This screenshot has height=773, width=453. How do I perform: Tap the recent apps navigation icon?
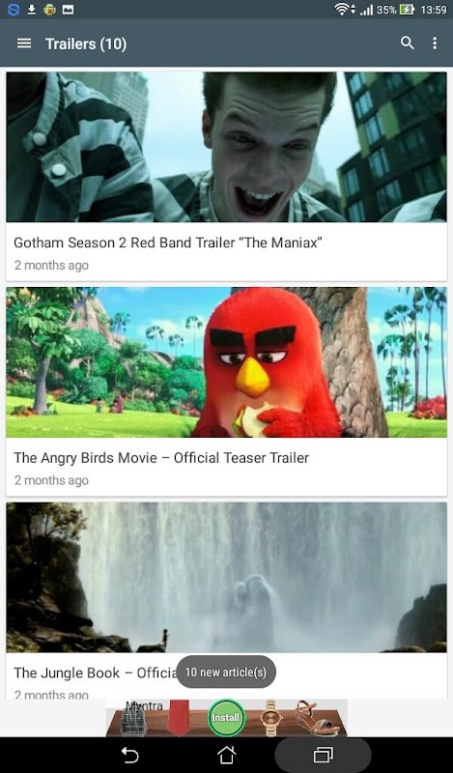click(x=324, y=755)
